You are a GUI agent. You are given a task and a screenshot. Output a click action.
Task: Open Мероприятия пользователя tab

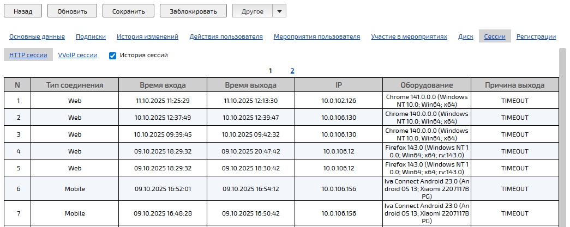[x=316, y=36]
